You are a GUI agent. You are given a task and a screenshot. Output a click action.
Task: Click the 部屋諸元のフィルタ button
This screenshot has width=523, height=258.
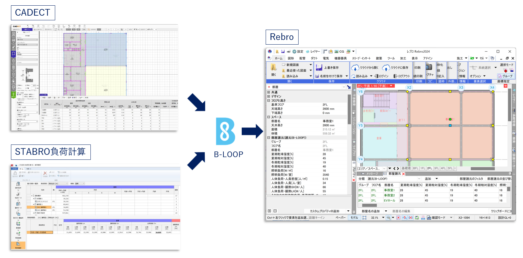tap(471, 179)
